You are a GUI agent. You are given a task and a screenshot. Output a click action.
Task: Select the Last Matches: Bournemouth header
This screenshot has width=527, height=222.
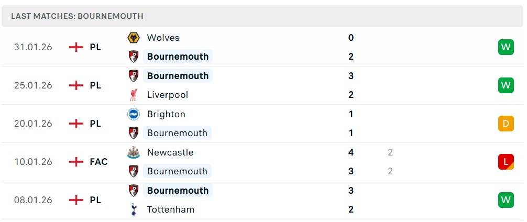pos(77,16)
